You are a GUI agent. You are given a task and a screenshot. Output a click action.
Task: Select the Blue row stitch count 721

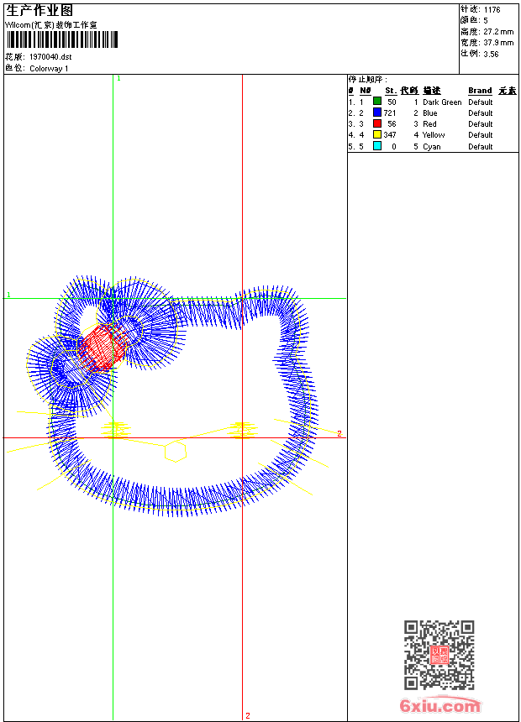[390, 113]
